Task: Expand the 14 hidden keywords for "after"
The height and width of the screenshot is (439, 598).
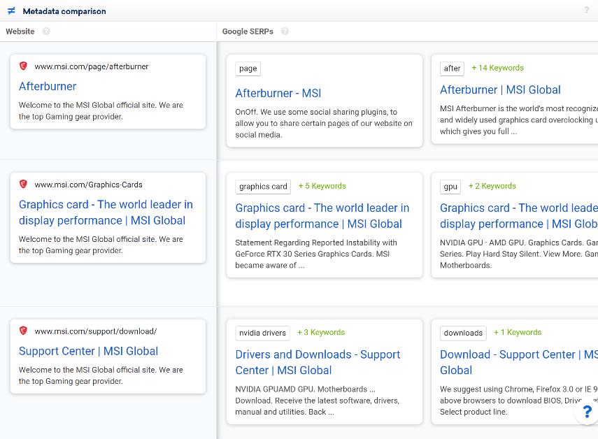Action: tap(497, 68)
